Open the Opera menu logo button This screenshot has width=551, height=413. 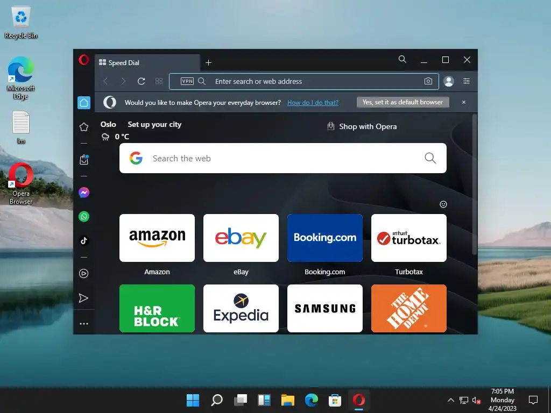(x=83, y=60)
